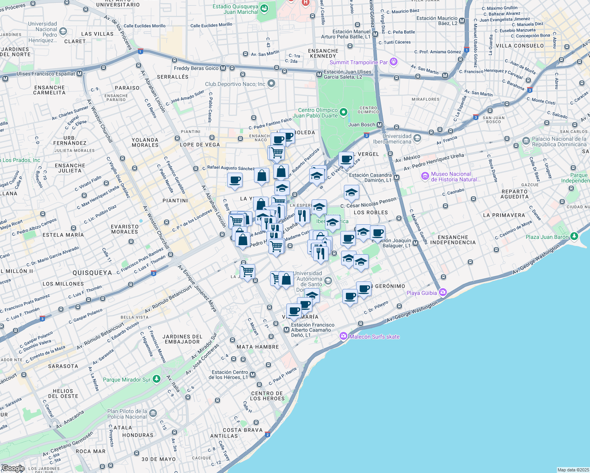Click the LOS MILLONES label
590x473 pixels.
pyautogui.click(x=63, y=284)
